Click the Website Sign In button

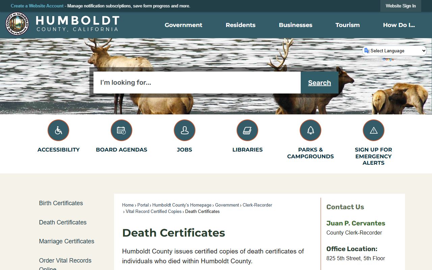[401, 6]
